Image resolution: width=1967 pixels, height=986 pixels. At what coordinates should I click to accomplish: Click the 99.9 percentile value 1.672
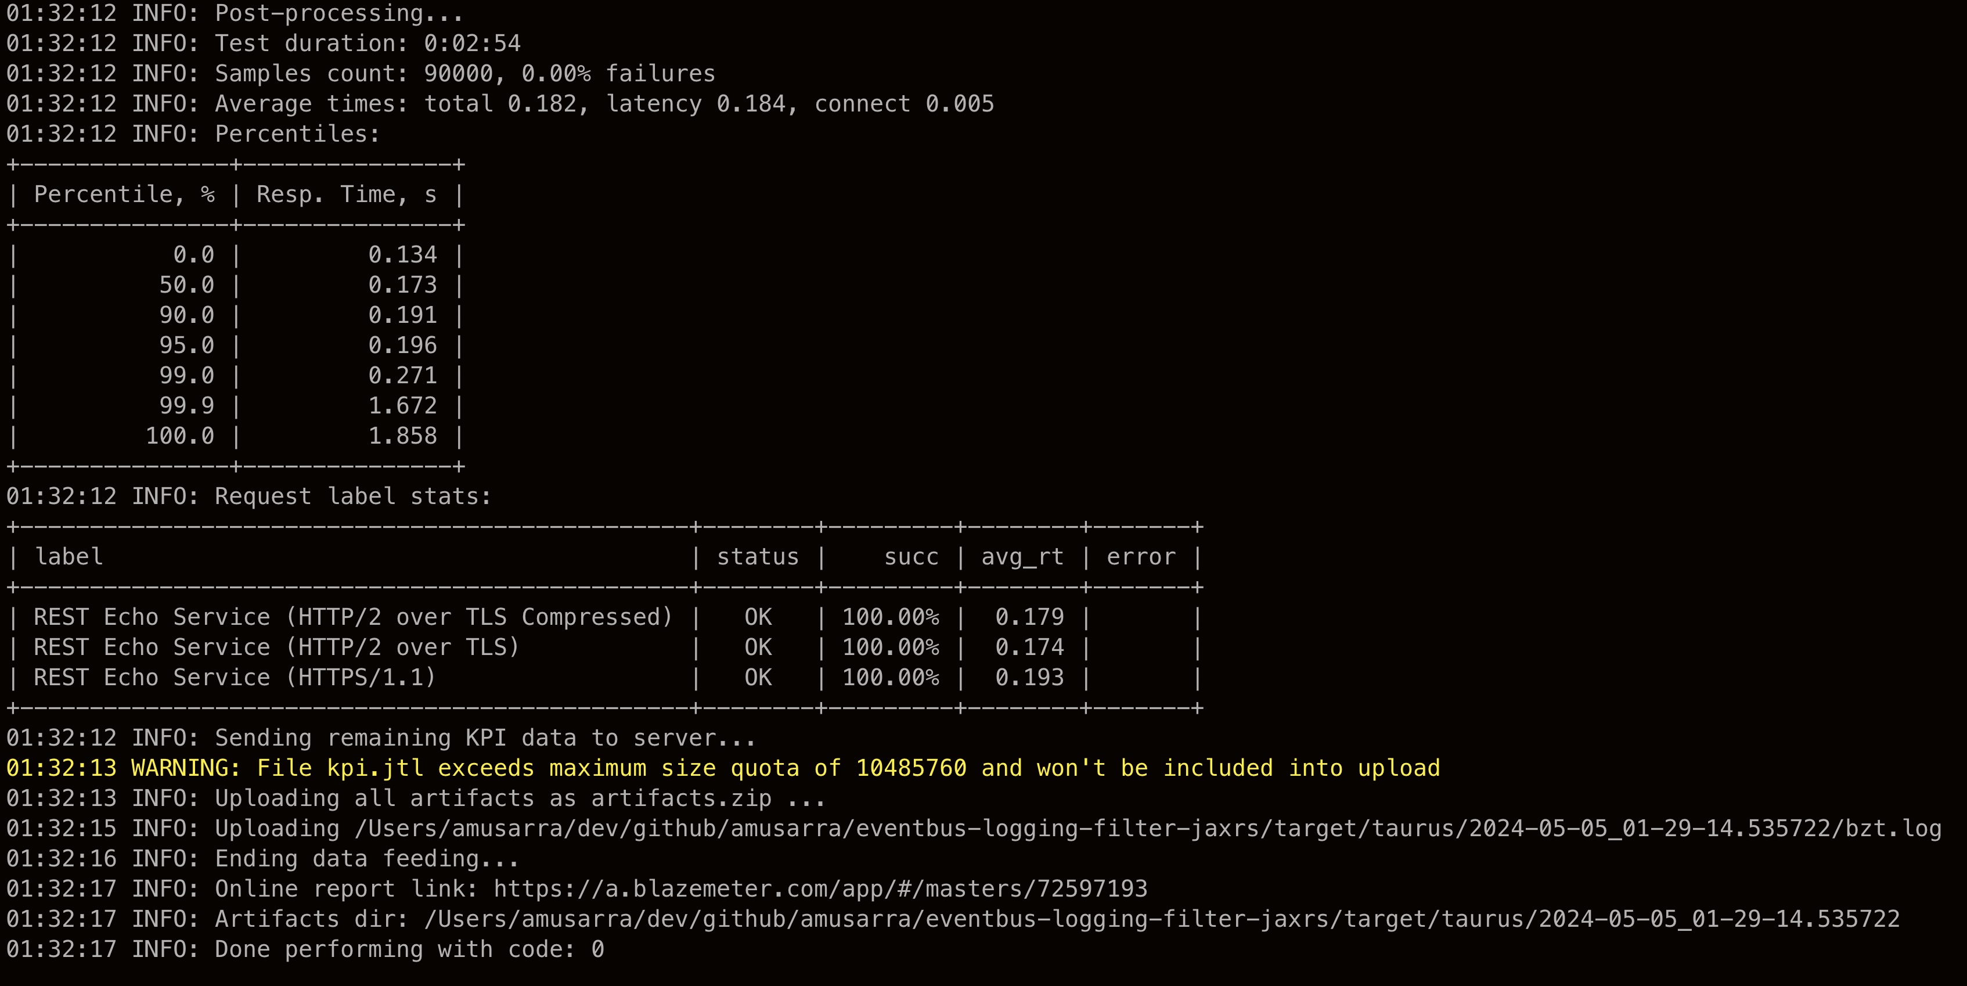pyautogui.click(x=402, y=405)
